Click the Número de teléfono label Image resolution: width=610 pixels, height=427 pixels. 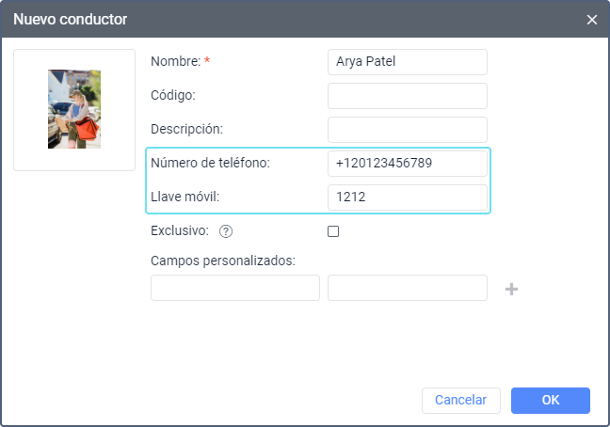(210, 163)
